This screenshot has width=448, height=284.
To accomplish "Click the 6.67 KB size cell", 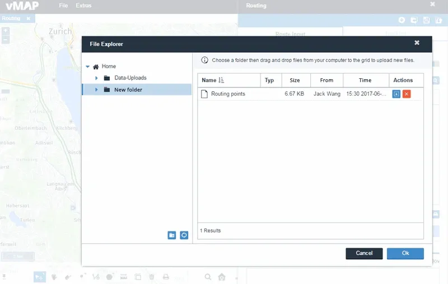I will [x=295, y=94].
